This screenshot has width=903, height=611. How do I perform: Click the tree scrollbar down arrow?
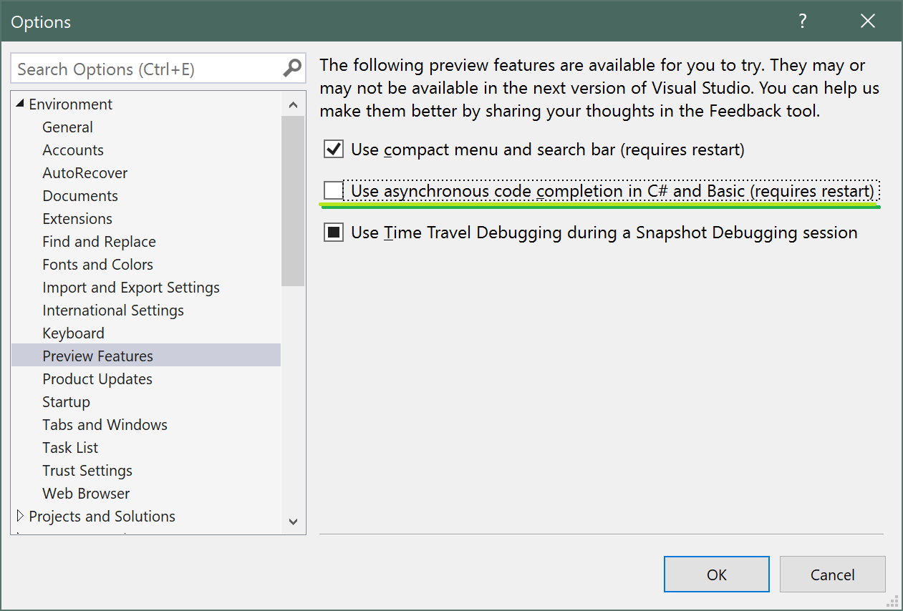(x=293, y=522)
